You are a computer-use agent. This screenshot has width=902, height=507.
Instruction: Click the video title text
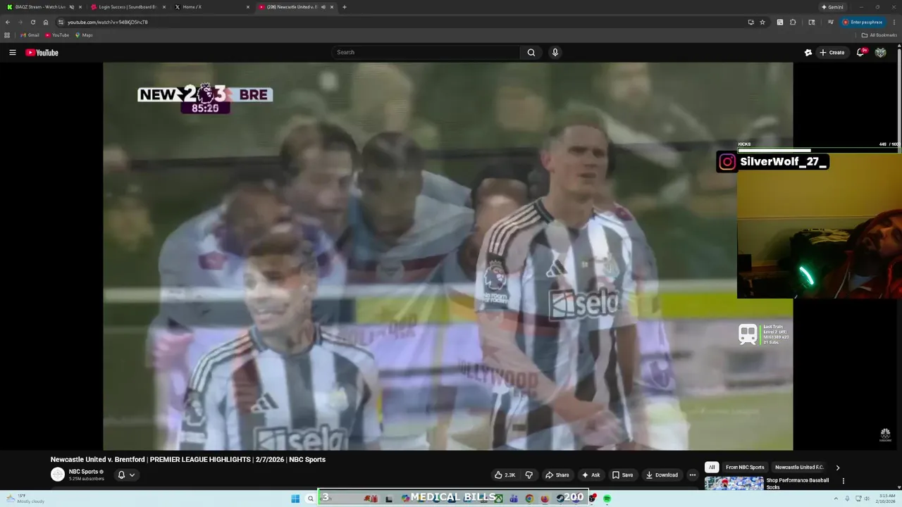coord(188,460)
